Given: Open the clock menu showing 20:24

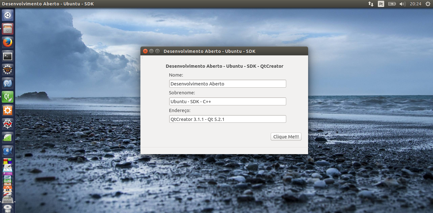Looking at the screenshot, I should click(x=415, y=4).
